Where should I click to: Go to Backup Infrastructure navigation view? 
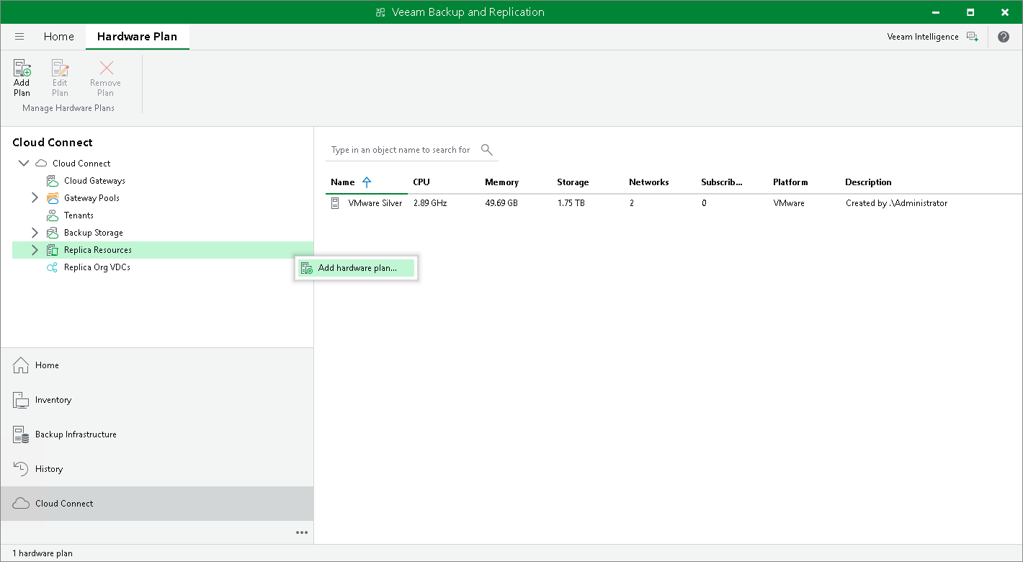click(x=157, y=434)
